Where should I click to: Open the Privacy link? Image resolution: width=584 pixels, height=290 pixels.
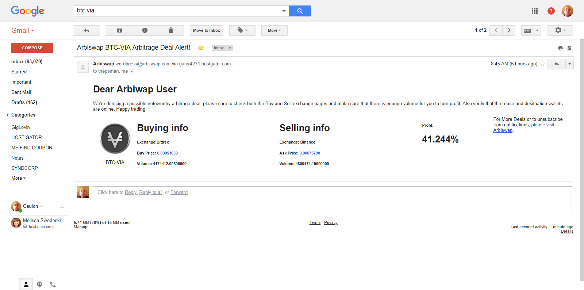click(331, 223)
